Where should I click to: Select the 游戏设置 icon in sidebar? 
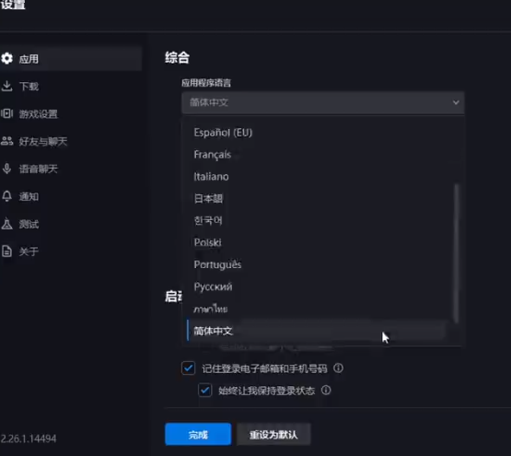[6, 113]
